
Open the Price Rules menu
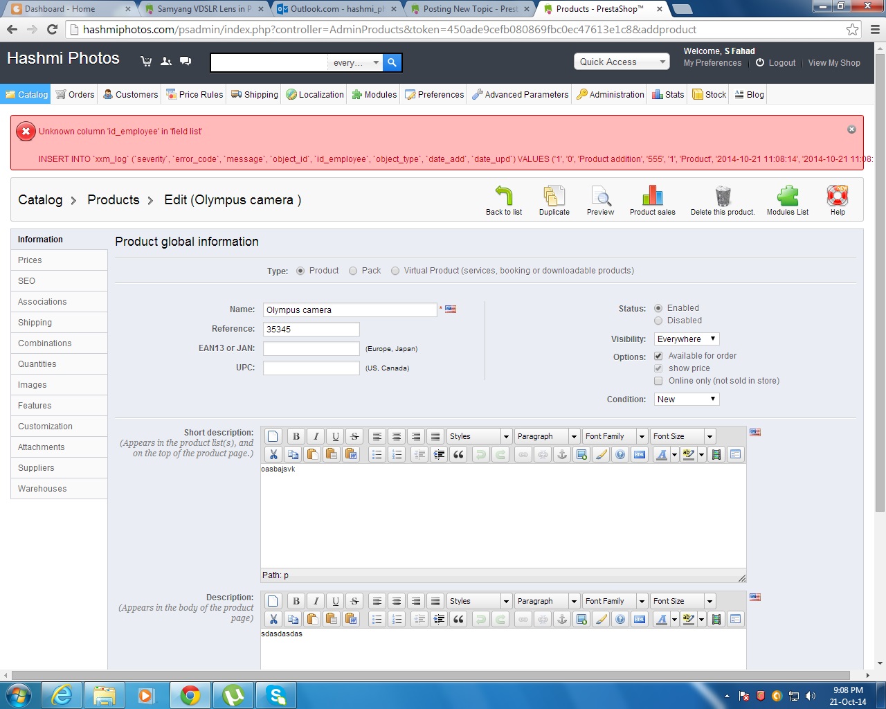pyautogui.click(x=195, y=95)
